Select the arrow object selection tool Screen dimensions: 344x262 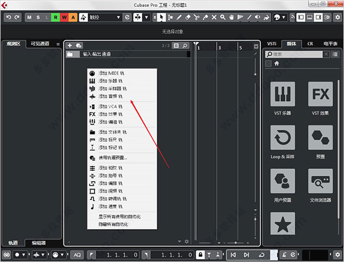click(162, 17)
